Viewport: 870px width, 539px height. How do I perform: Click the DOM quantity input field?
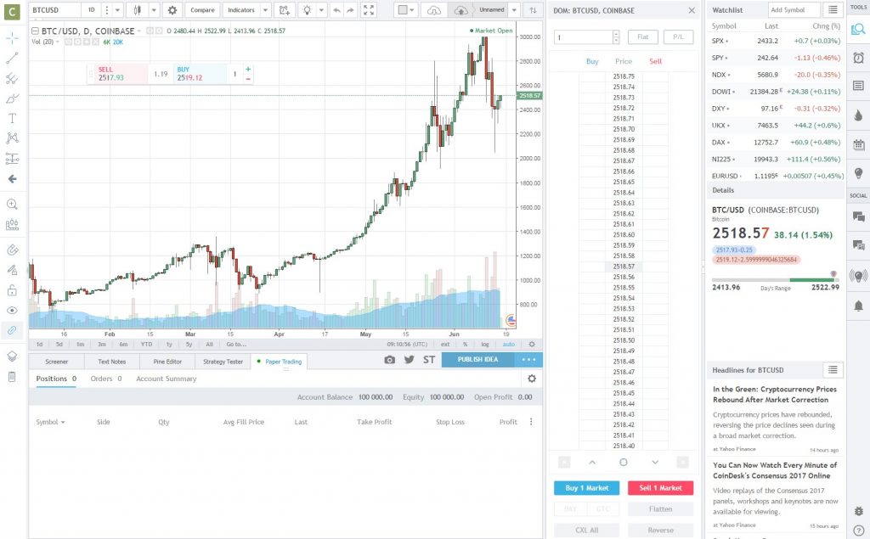[x=583, y=37]
